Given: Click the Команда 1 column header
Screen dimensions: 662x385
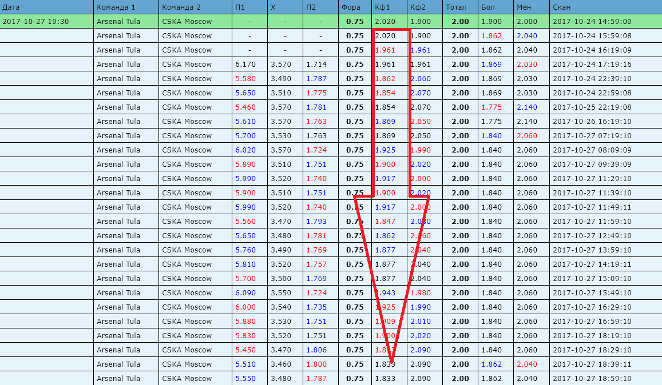Looking at the screenshot, I should pos(116,7).
